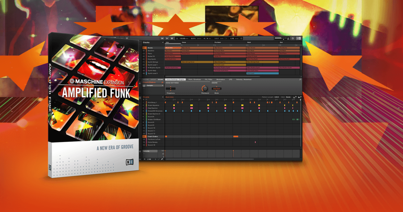
Task: Open the Stacks project dropdown arrow
Action: (x=163, y=42)
